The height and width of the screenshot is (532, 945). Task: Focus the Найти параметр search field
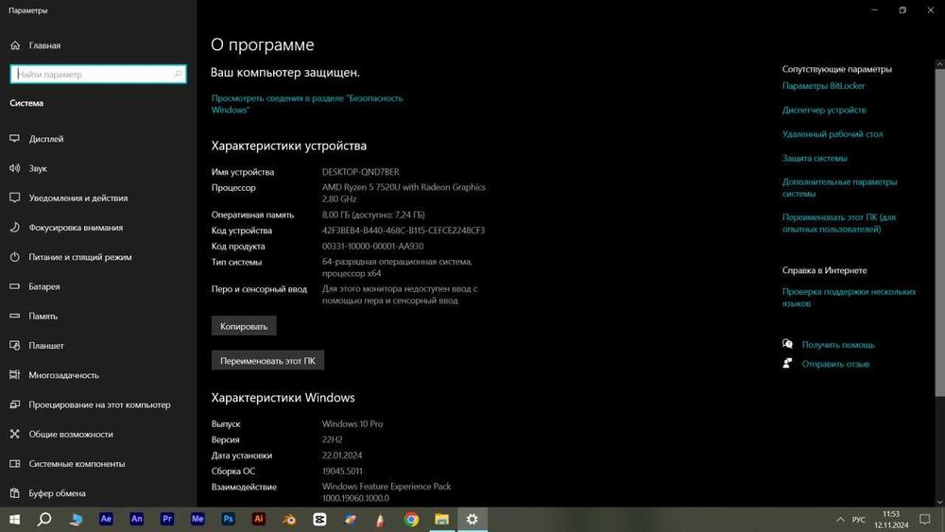[x=98, y=74]
